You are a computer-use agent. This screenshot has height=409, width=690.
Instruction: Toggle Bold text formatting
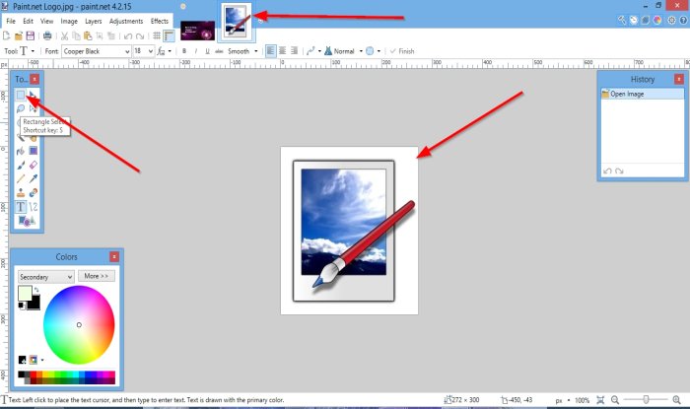point(184,51)
